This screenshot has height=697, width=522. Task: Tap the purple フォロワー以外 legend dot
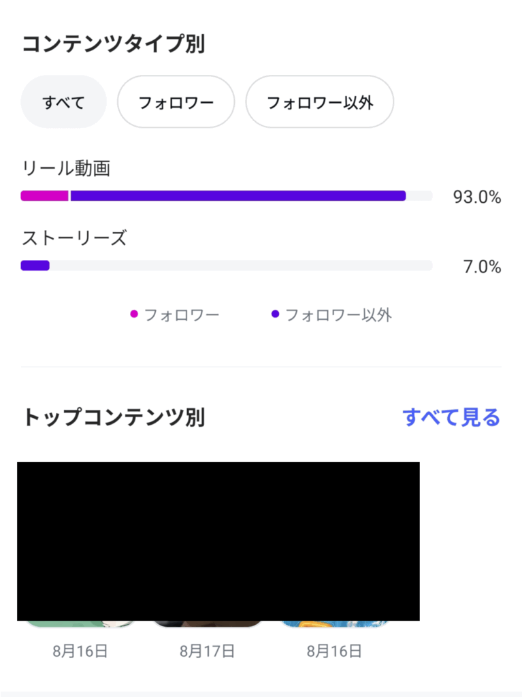pos(275,314)
